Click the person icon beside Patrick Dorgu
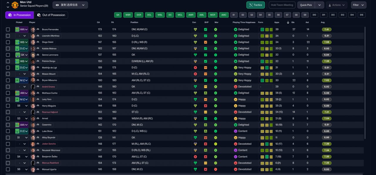Viewport: 376px width, 175px height. [38, 61]
